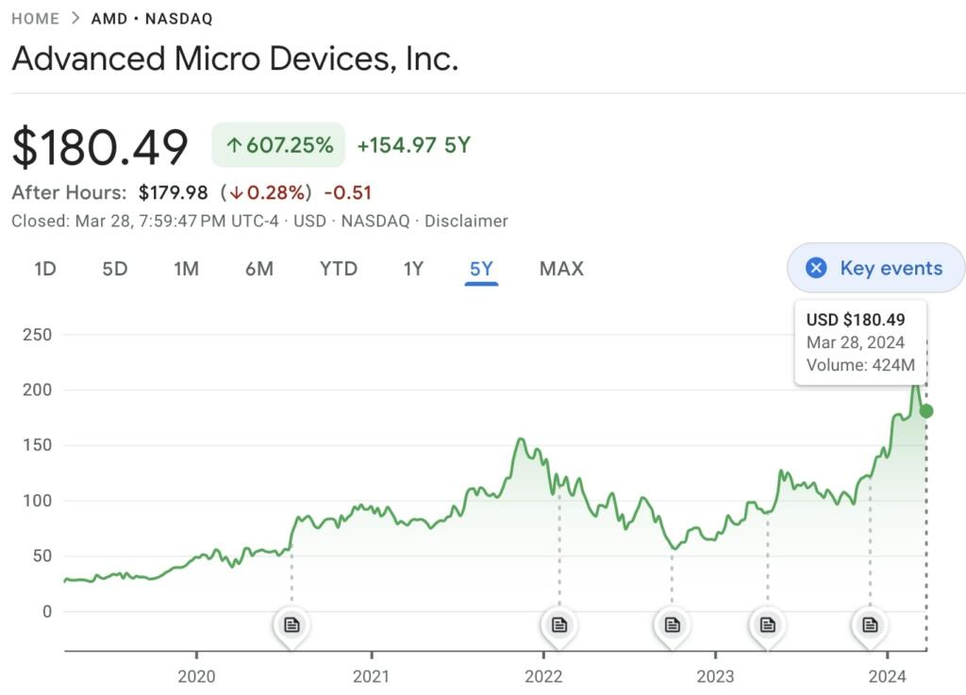The image size is (966, 695).
Task: Click the green price dot on chart
Action: (x=926, y=411)
